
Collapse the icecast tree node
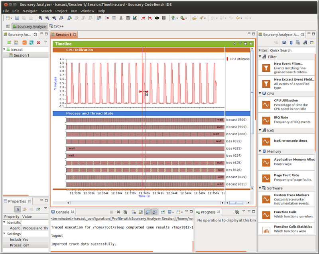click(4, 49)
